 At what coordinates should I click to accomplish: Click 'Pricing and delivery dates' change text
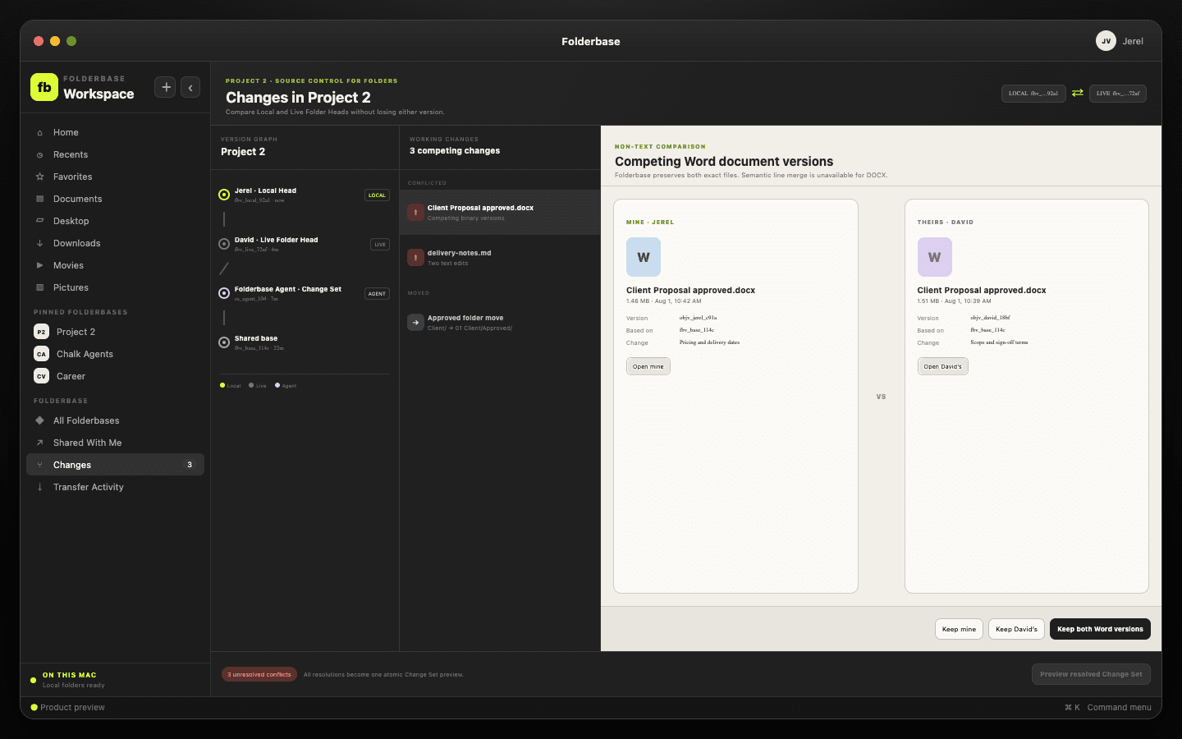[709, 342]
